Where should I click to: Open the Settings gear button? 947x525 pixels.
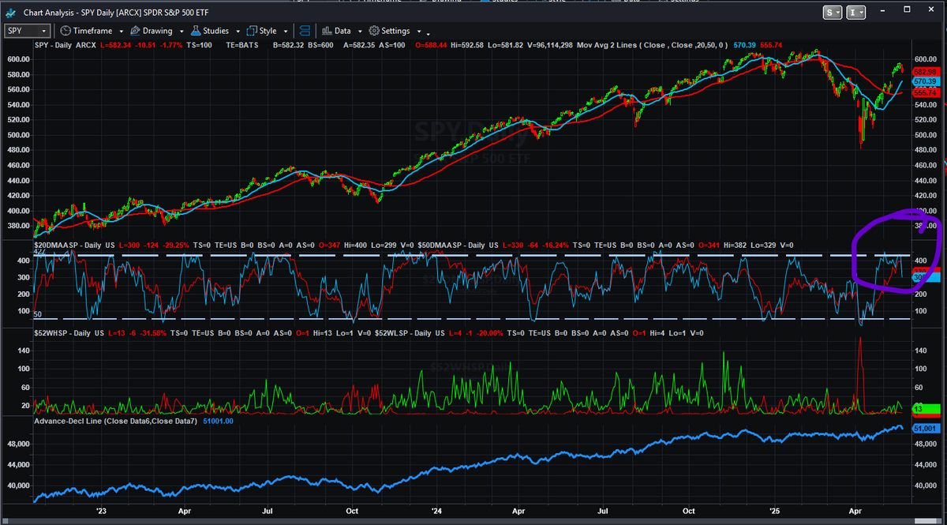389,31
